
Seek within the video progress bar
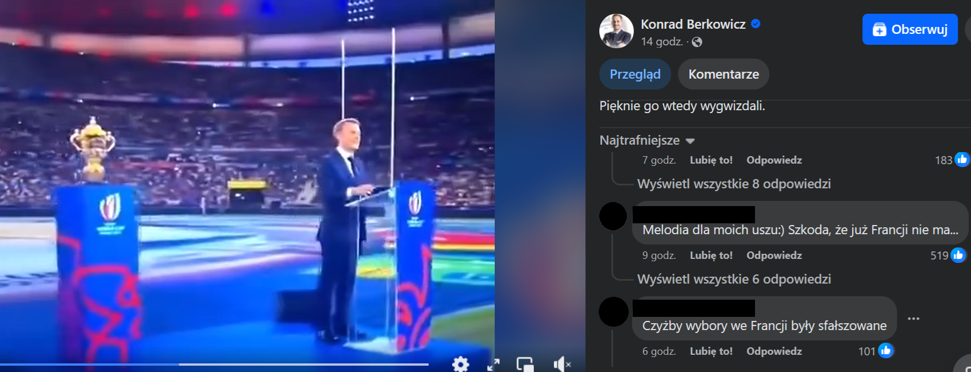214,364
